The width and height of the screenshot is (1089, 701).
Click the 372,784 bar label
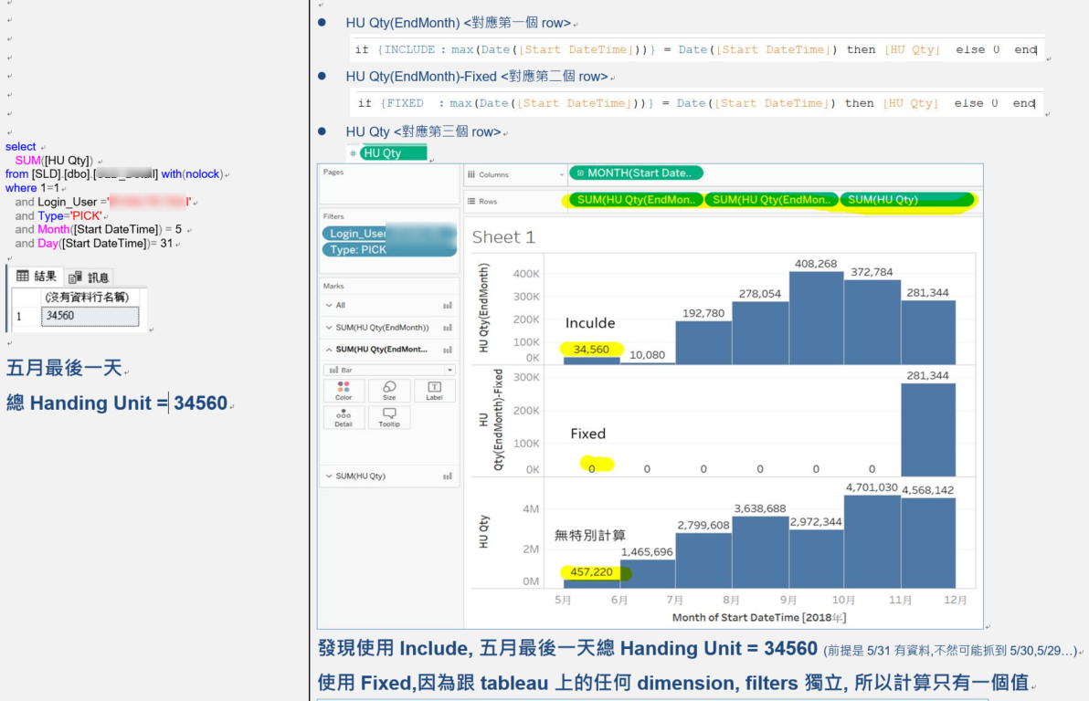point(872,272)
